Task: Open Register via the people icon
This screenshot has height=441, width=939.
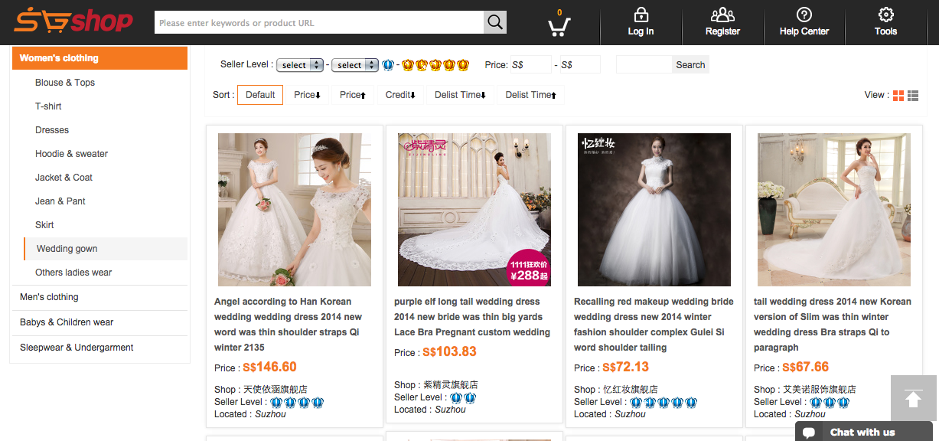Action: pyautogui.click(x=722, y=15)
